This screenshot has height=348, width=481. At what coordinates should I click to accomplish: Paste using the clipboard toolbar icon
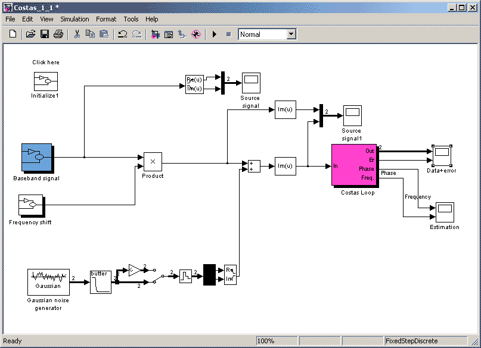click(x=104, y=34)
